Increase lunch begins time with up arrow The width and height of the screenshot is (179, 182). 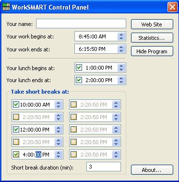click(121, 66)
